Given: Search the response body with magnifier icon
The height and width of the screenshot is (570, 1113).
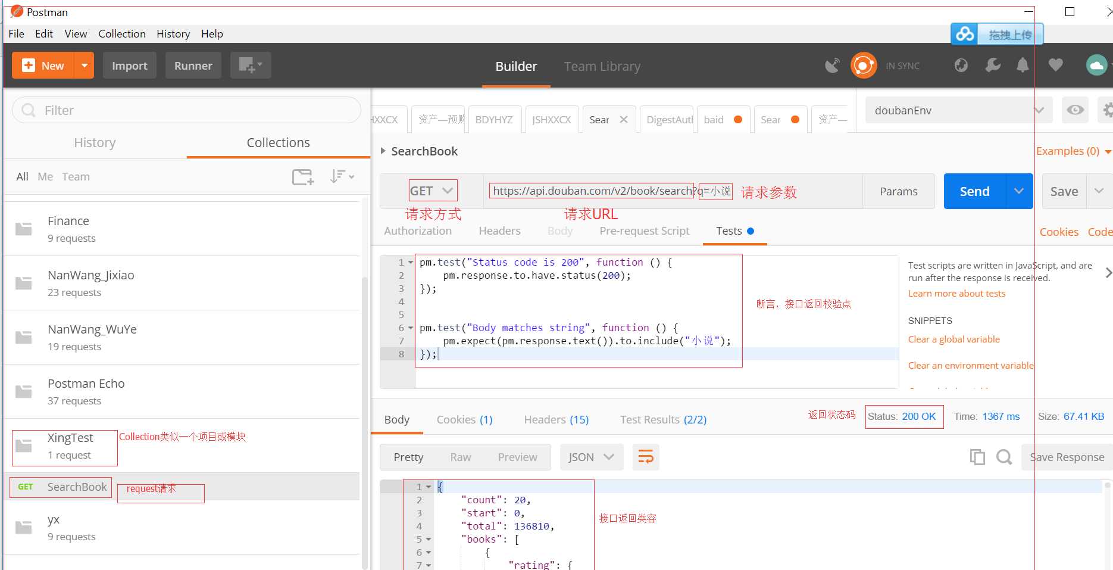Looking at the screenshot, I should pyautogui.click(x=1004, y=457).
